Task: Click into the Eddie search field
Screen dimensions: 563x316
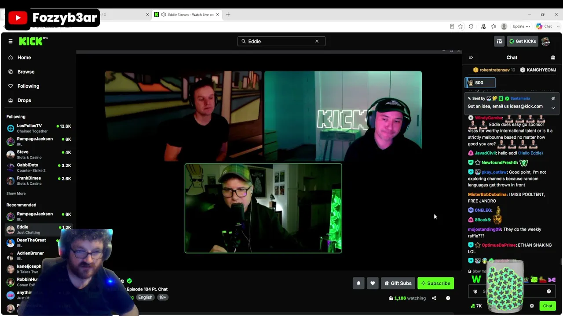Action: tap(281, 41)
